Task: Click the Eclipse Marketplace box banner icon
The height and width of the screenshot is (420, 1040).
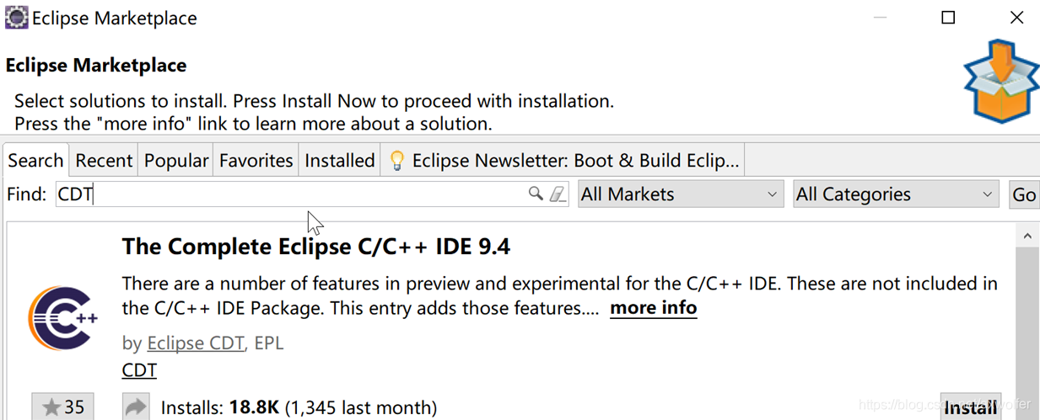Action: tap(1001, 82)
